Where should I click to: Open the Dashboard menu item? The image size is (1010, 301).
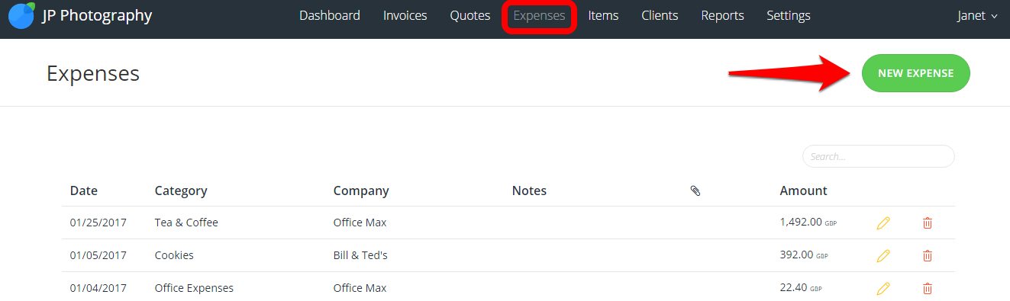tap(330, 16)
